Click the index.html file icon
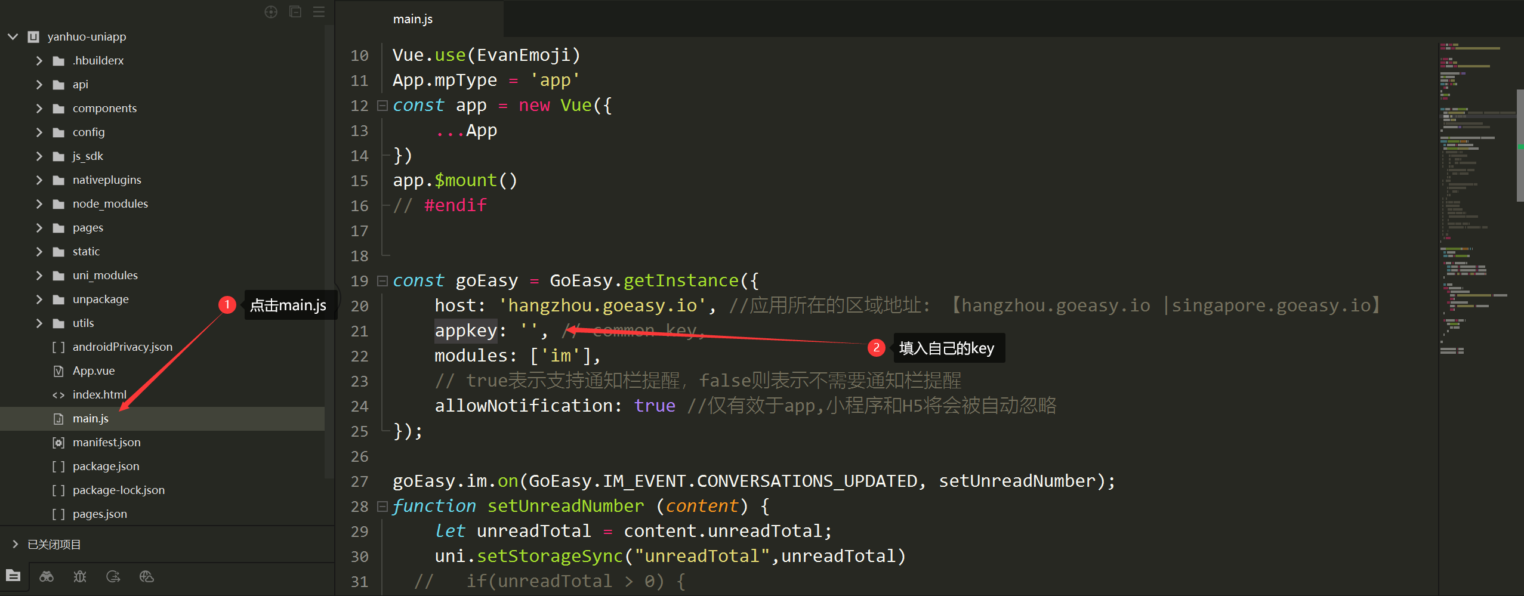This screenshot has width=1524, height=596. point(58,395)
